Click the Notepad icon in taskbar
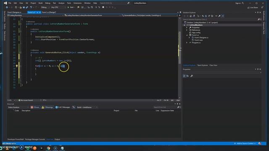Viewport: 269px width, 151px height. 62,148
